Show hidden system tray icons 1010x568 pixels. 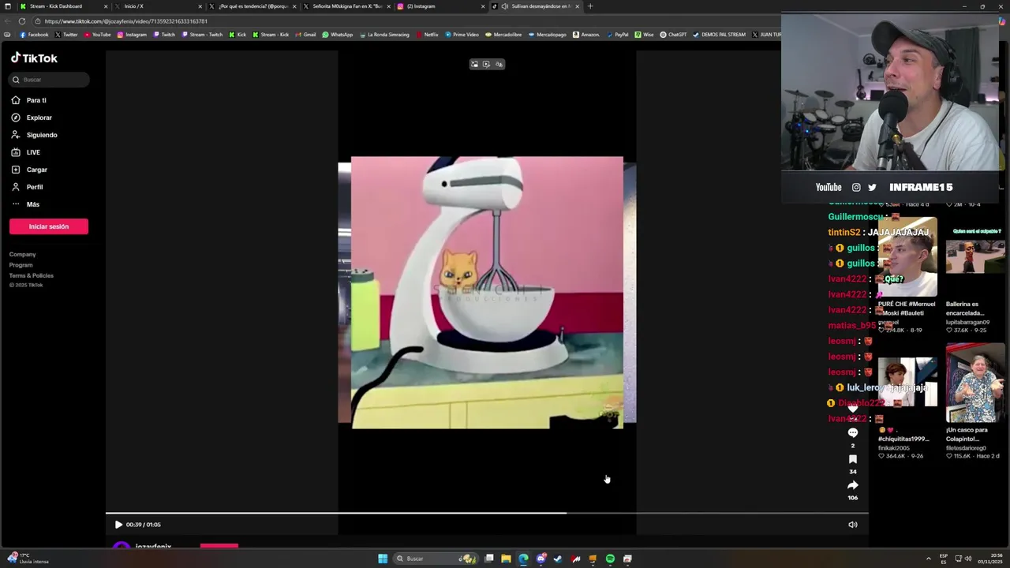tap(928, 559)
